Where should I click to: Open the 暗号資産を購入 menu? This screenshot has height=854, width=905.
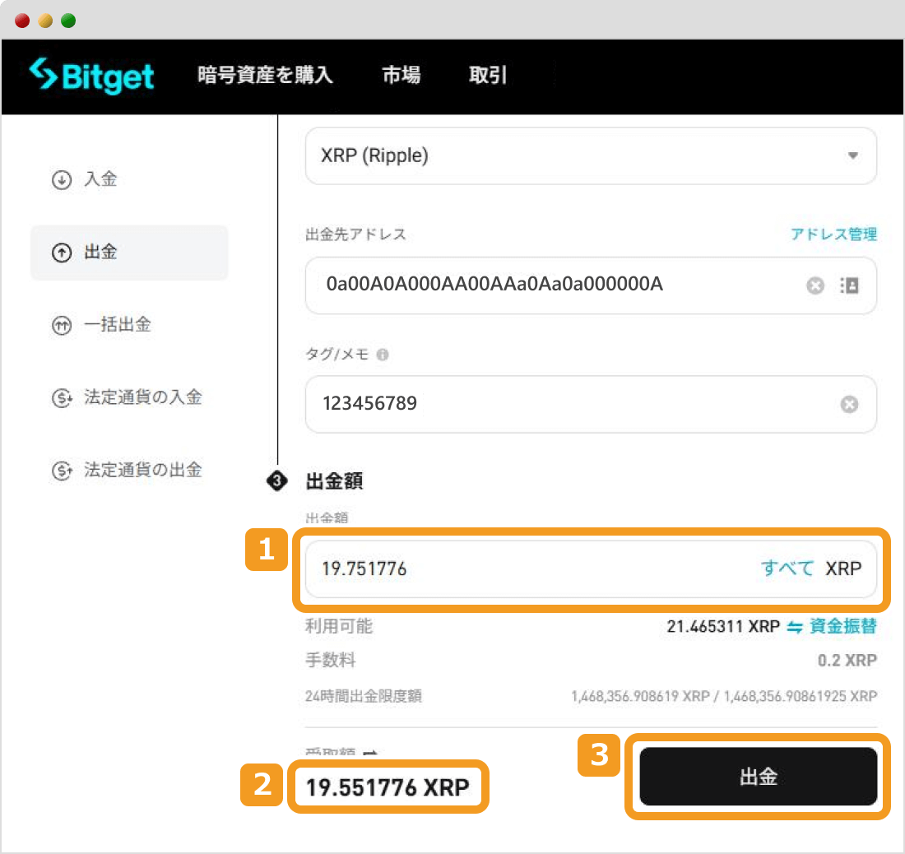click(x=265, y=76)
